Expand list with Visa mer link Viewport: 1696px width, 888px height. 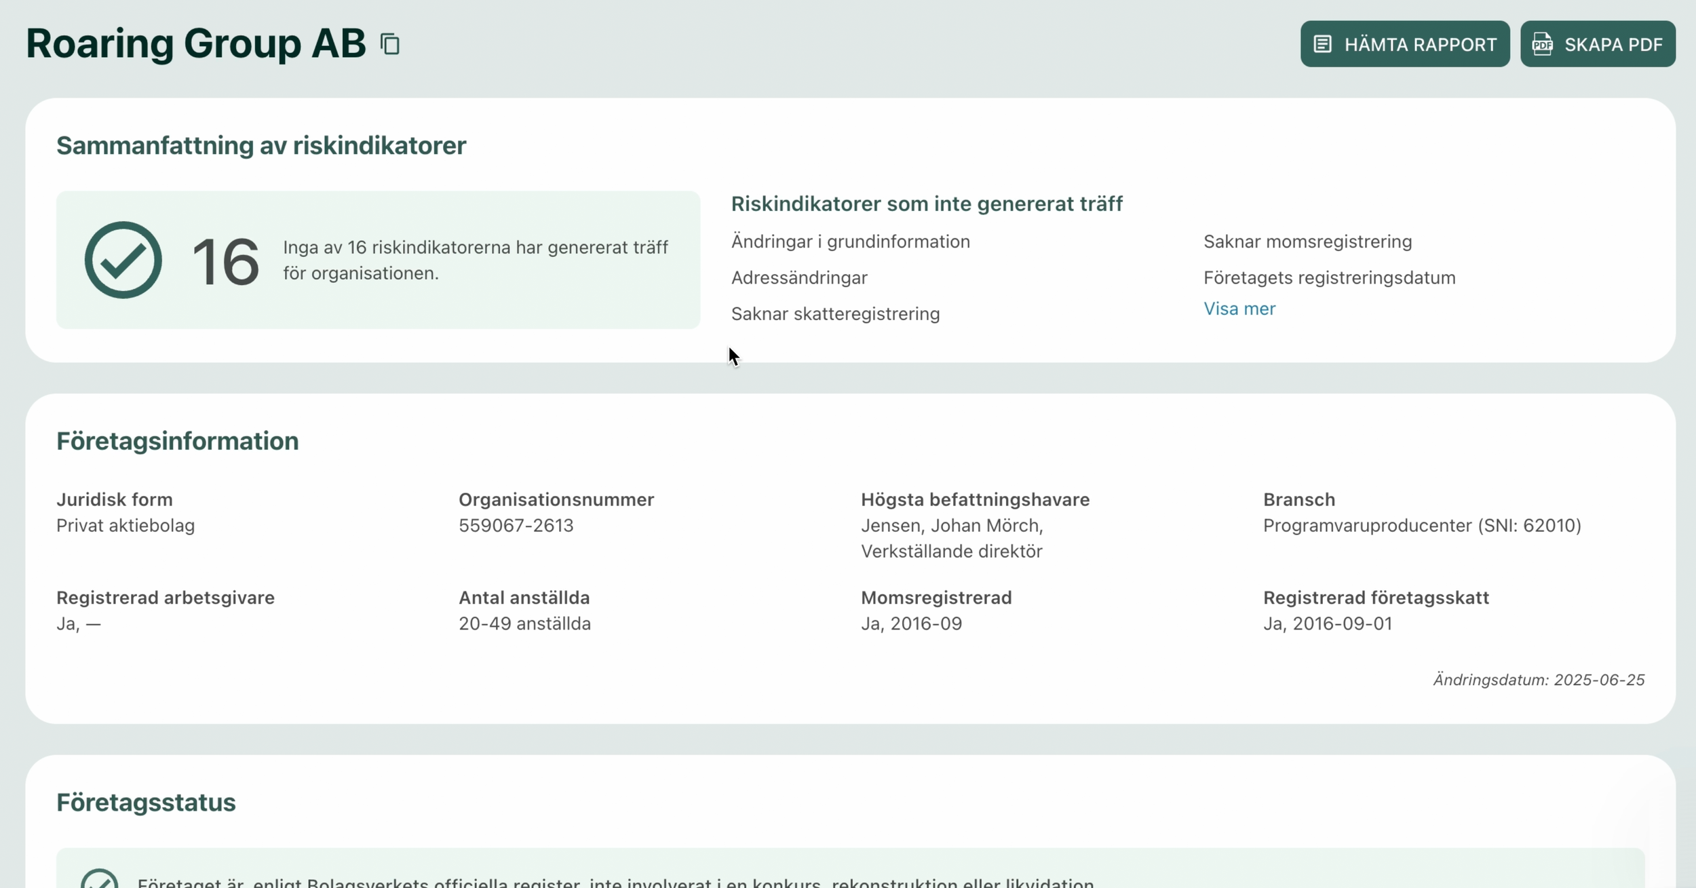(1239, 309)
